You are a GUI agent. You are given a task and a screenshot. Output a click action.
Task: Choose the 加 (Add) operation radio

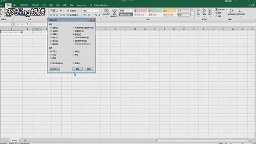click(x=53, y=55)
